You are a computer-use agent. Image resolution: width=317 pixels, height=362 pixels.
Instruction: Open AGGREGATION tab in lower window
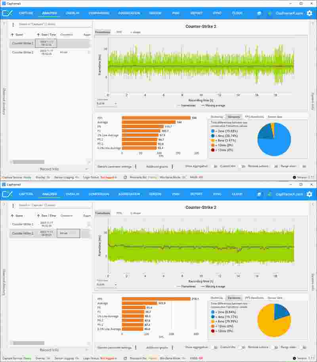(129, 194)
